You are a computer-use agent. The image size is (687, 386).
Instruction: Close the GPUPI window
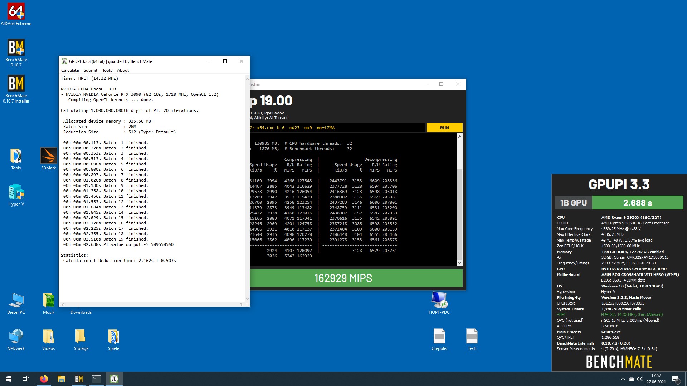point(242,61)
